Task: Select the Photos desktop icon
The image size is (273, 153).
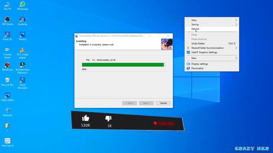Action: click(23, 36)
